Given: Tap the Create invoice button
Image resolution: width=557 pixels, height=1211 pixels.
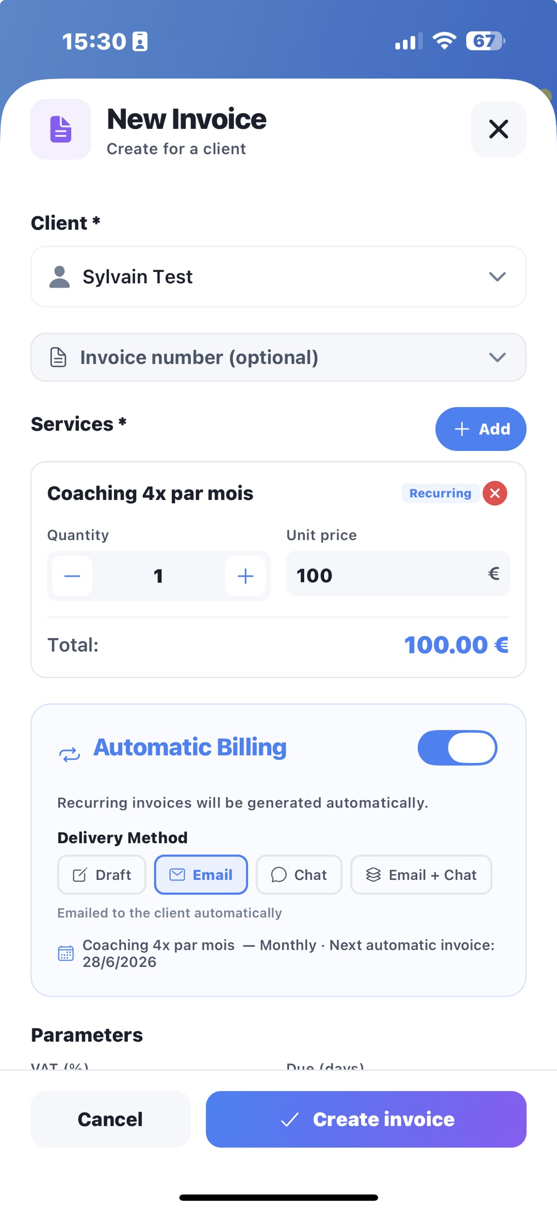Looking at the screenshot, I should 366,1119.
